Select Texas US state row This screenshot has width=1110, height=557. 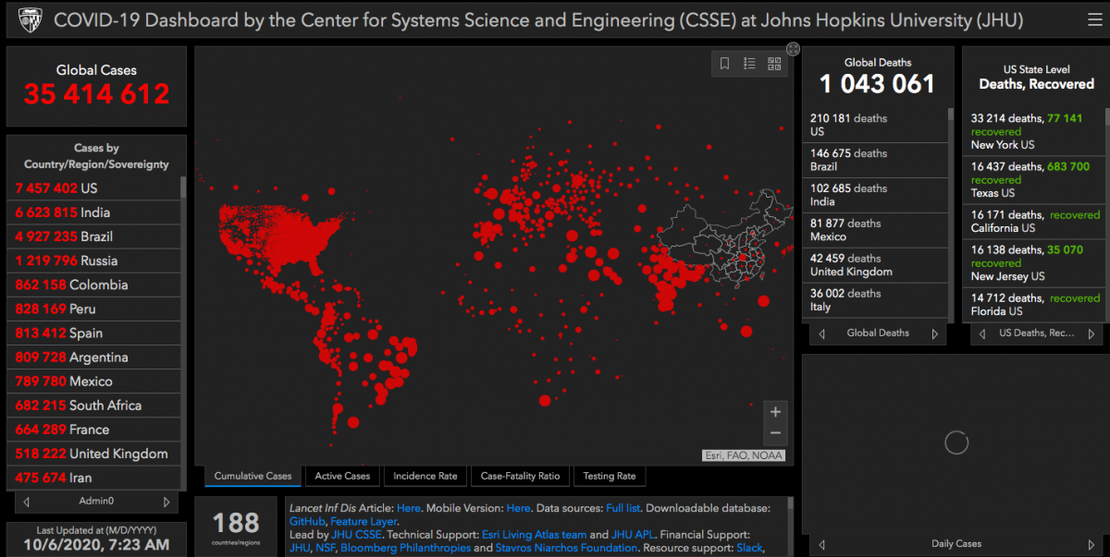tap(1033, 179)
